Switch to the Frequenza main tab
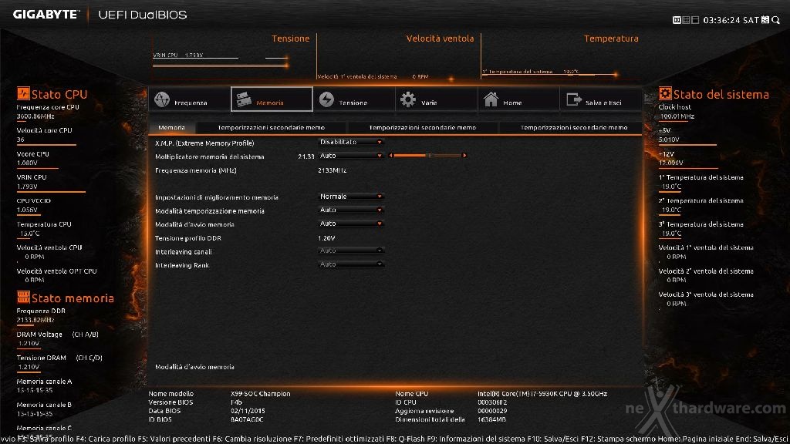This screenshot has width=790, height=444. pos(190,99)
